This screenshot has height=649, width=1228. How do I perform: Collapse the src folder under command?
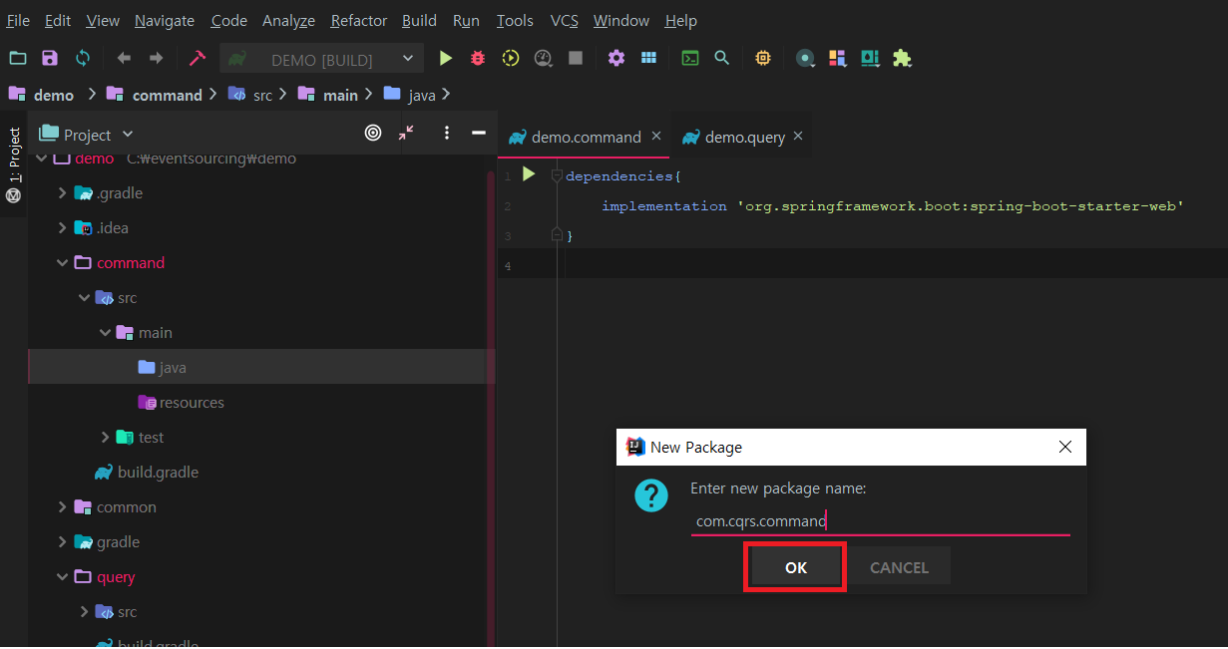point(84,298)
